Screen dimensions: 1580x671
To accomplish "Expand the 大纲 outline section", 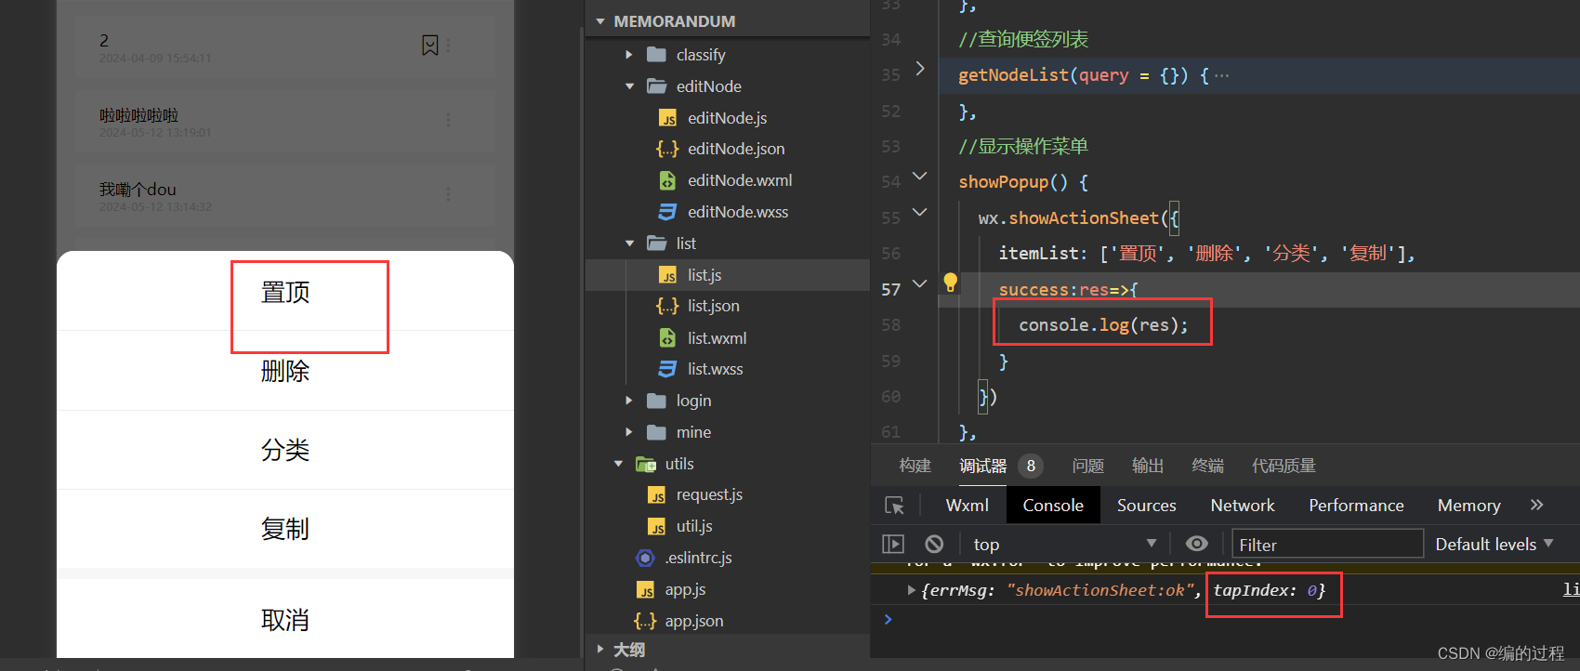I will point(600,650).
